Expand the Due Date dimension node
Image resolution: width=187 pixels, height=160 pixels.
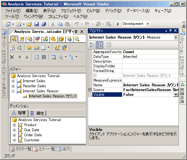pyautogui.click(x=14, y=130)
